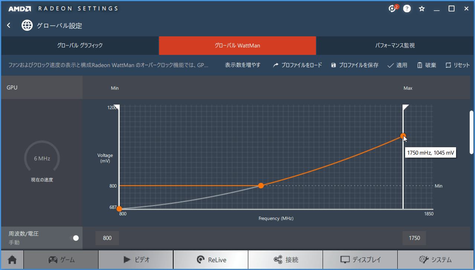Screen dimensions: 475x270
Task: Click the 1200 voltage axis value
Action: 112,108
